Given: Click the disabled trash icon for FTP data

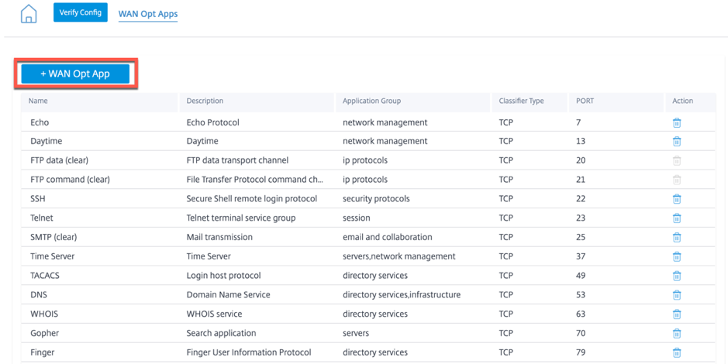Looking at the screenshot, I should [x=677, y=161].
